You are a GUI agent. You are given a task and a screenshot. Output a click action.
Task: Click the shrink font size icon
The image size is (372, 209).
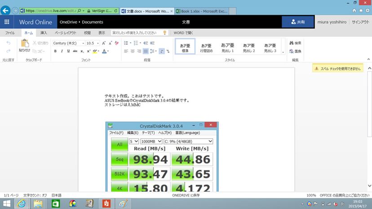point(111,43)
